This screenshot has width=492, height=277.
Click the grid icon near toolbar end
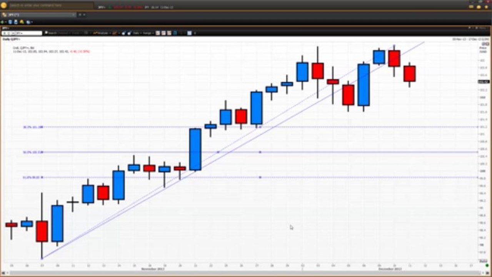tap(189, 33)
